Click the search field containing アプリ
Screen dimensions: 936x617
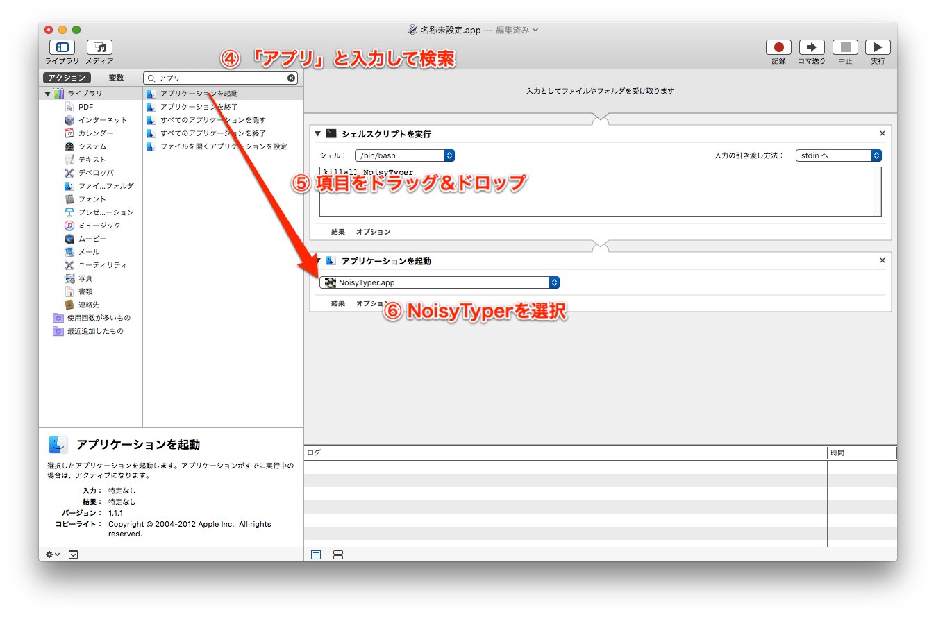coord(221,78)
